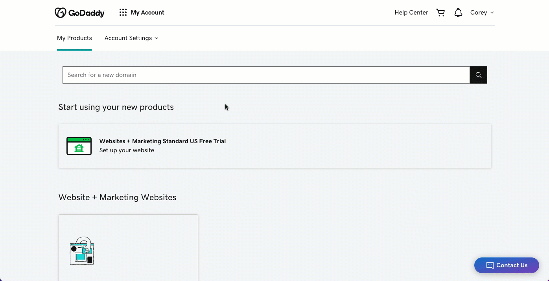The height and width of the screenshot is (281, 549).
Task: Click the chevron beside Account Settings
Action: click(x=157, y=38)
